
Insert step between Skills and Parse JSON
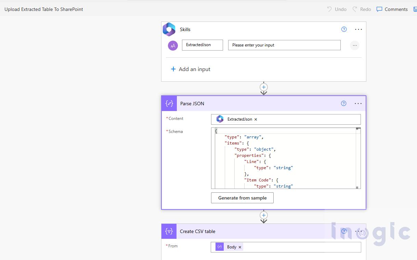coord(264,87)
